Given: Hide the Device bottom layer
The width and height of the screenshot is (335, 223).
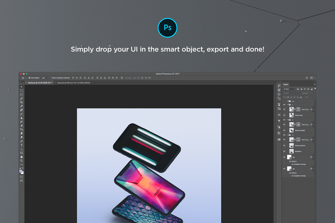Looking at the screenshot, I should point(284,146).
